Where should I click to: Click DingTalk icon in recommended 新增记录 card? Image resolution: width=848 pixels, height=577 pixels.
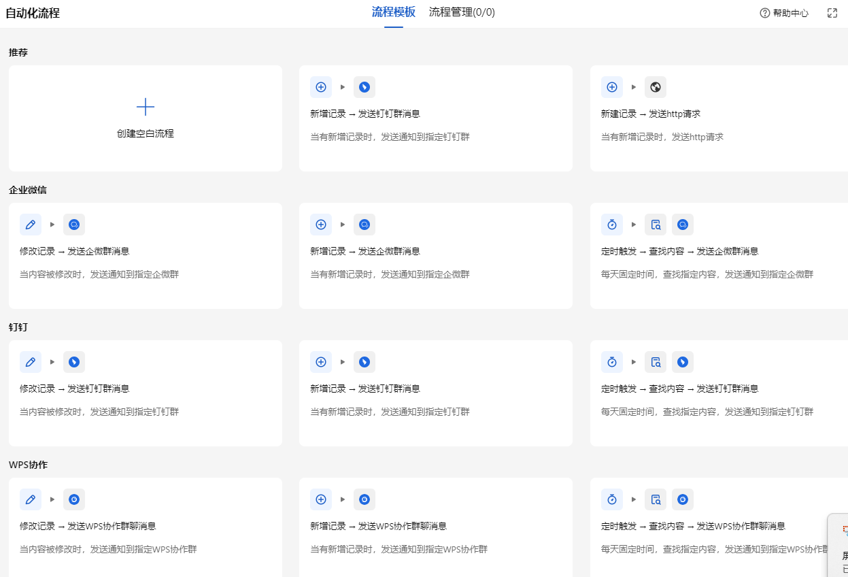(364, 87)
